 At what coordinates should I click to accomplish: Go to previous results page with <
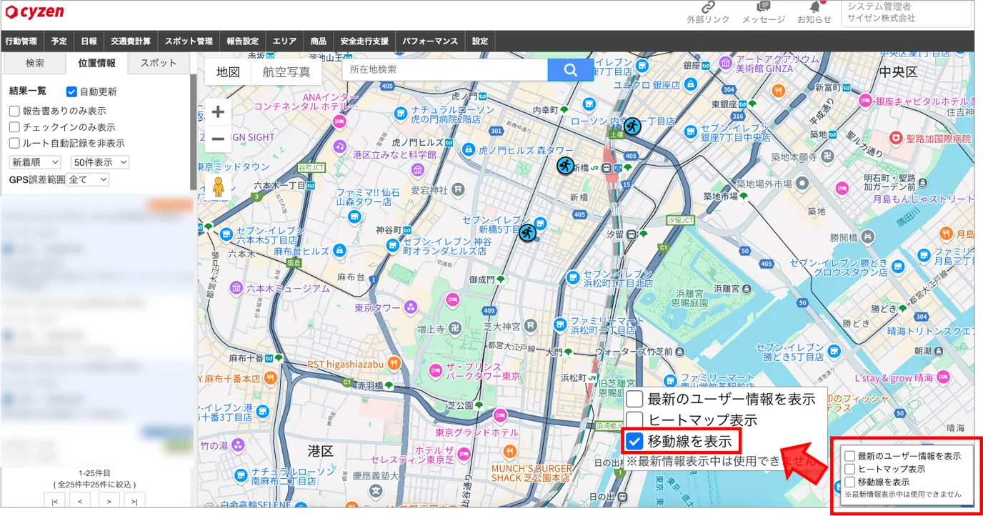[x=81, y=501]
